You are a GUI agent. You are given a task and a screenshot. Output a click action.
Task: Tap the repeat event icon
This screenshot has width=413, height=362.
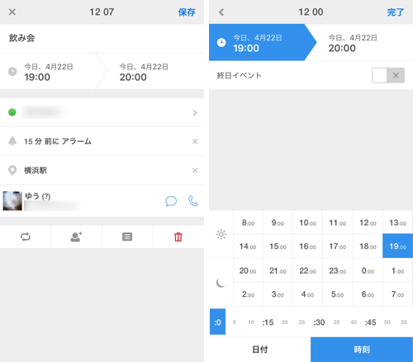click(x=26, y=237)
